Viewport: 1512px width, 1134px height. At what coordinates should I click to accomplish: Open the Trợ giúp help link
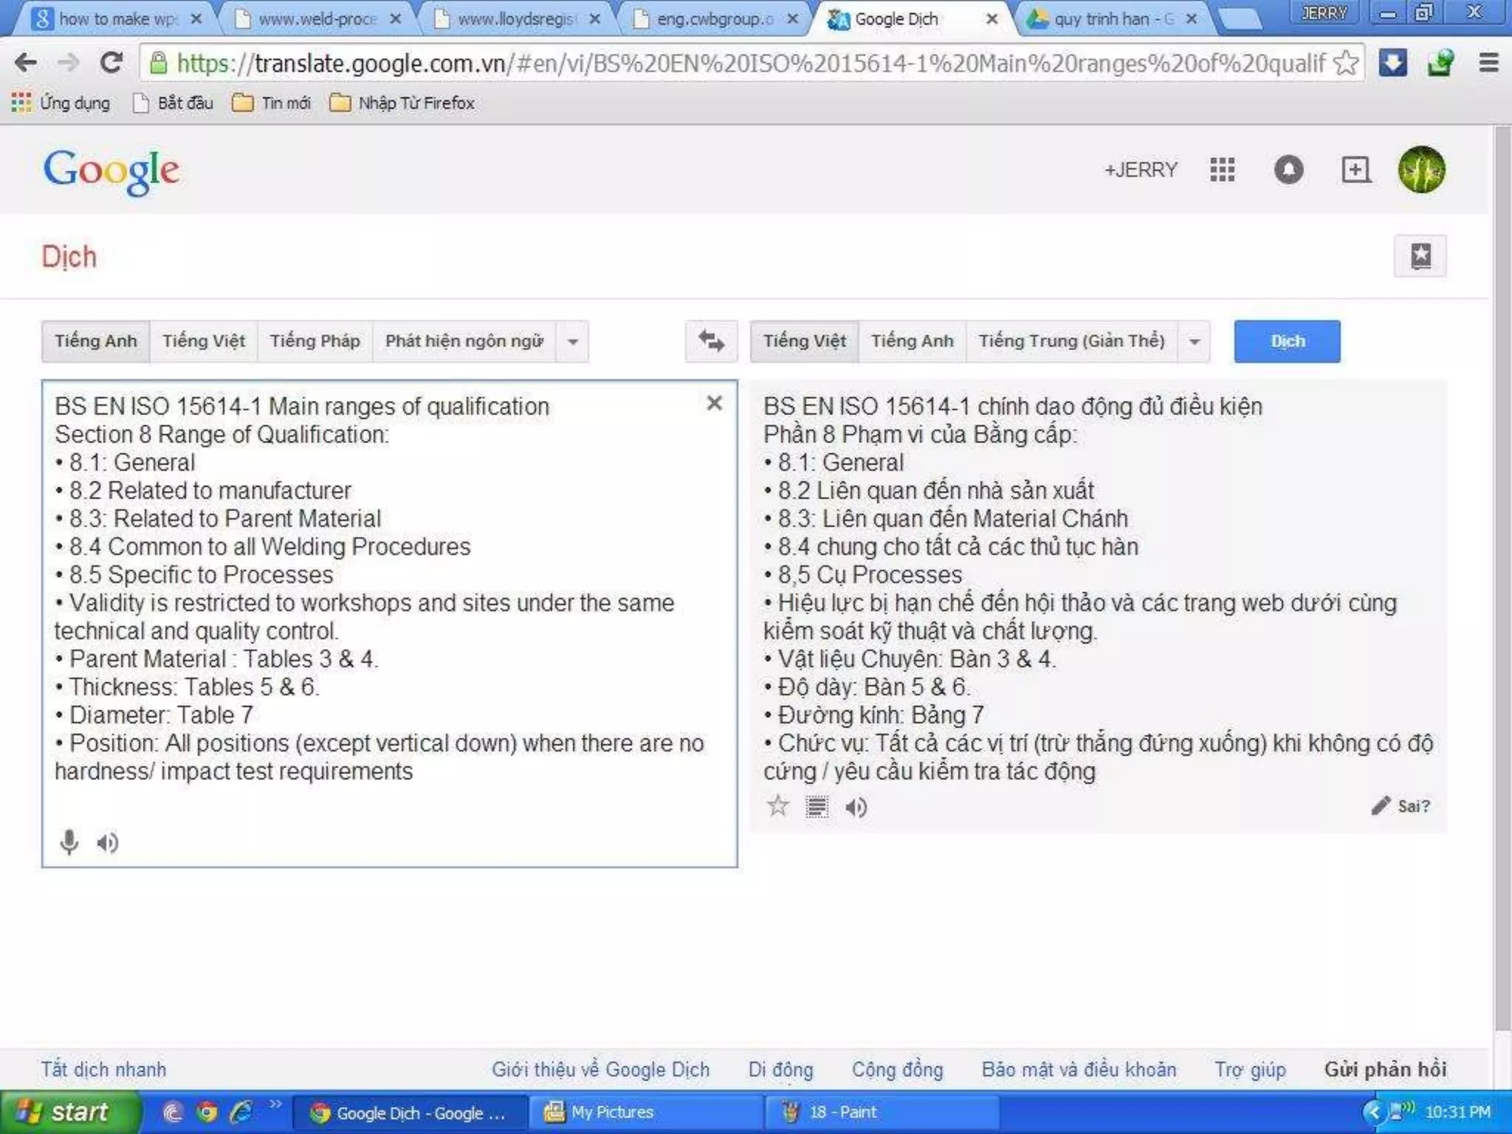(1250, 1069)
